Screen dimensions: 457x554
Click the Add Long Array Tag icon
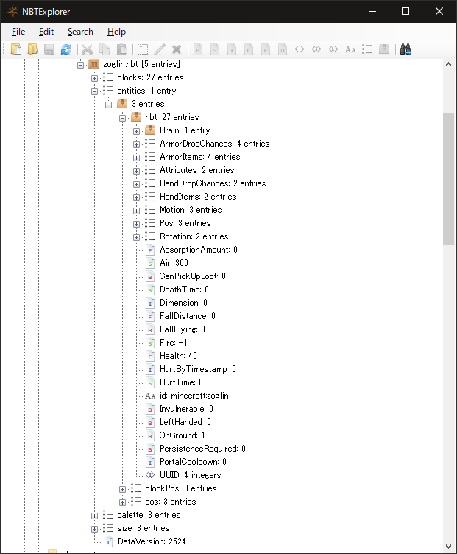click(x=333, y=49)
